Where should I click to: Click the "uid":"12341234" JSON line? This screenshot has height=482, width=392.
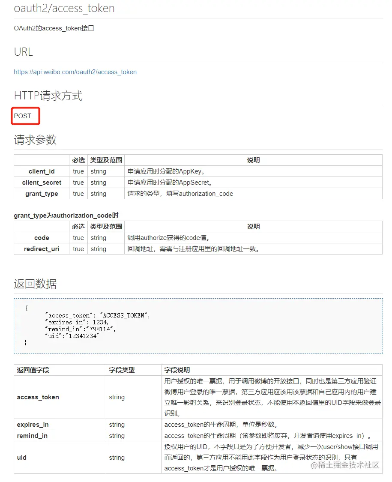coord(72,335)
